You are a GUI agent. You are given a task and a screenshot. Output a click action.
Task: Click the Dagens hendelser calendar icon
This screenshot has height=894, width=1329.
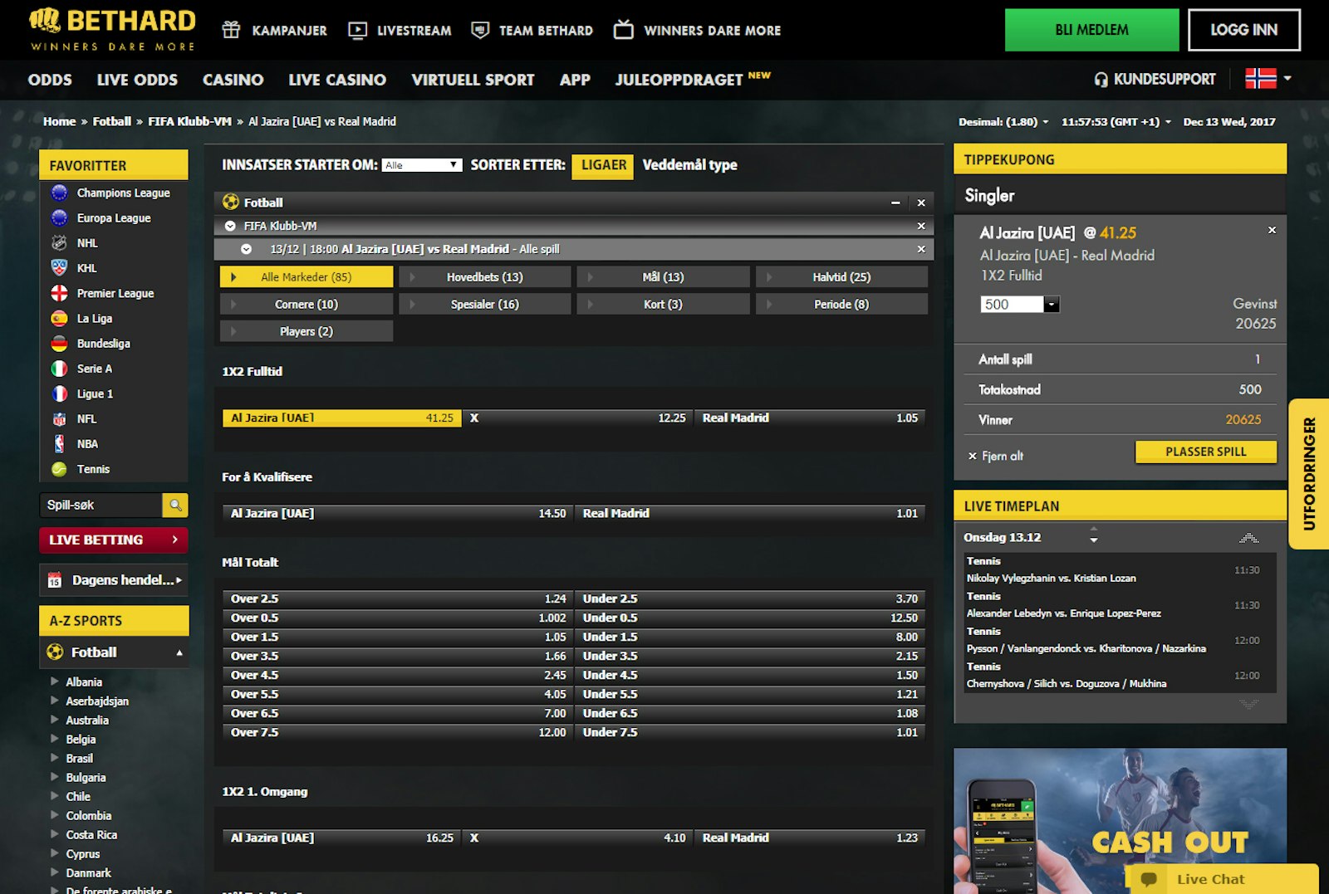pos(55,580)
